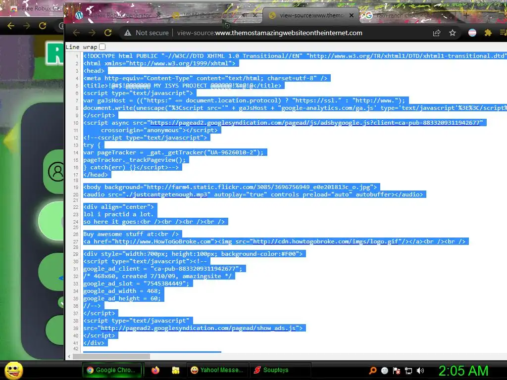
Task: Click the Not secure warning icon
Action: pyautogui.click(x=128, y=33)
